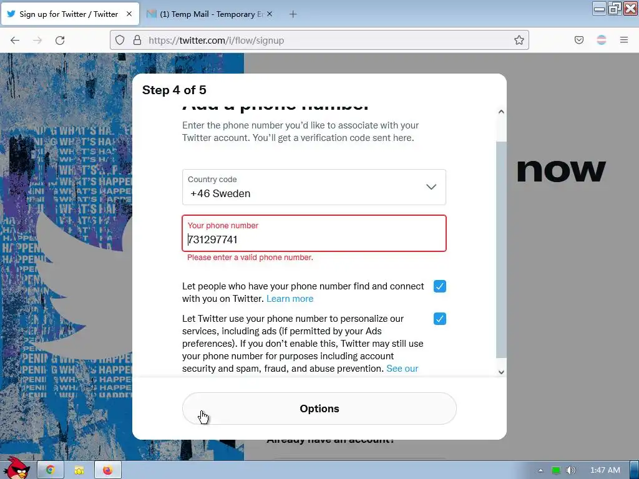Click the invalid phone number error text
The width and height of the screenshot is (639, 479).
250,258
